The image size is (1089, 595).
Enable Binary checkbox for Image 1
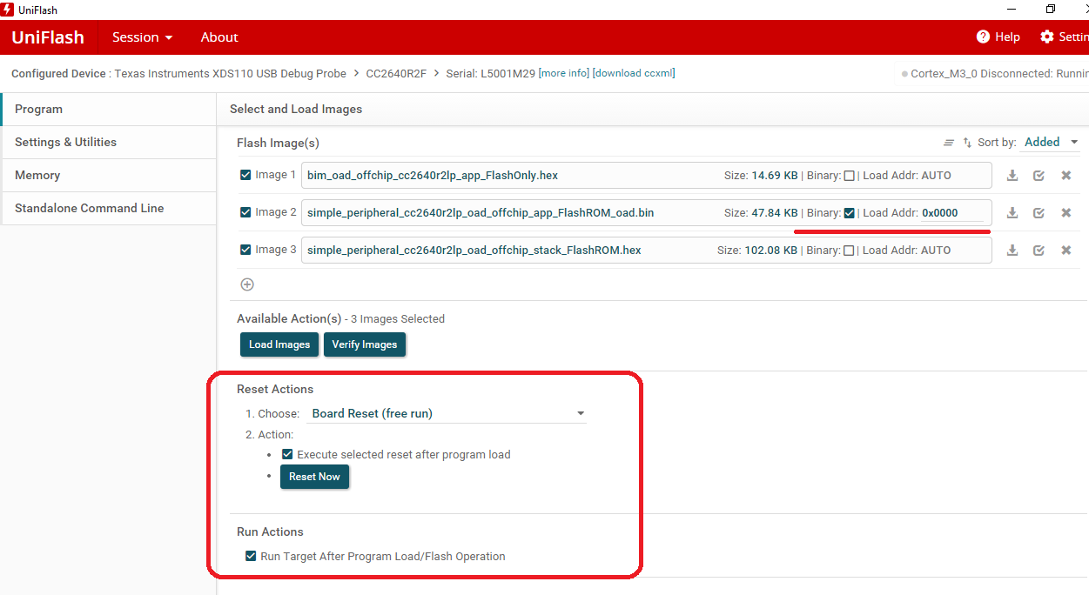coord(849,176)
